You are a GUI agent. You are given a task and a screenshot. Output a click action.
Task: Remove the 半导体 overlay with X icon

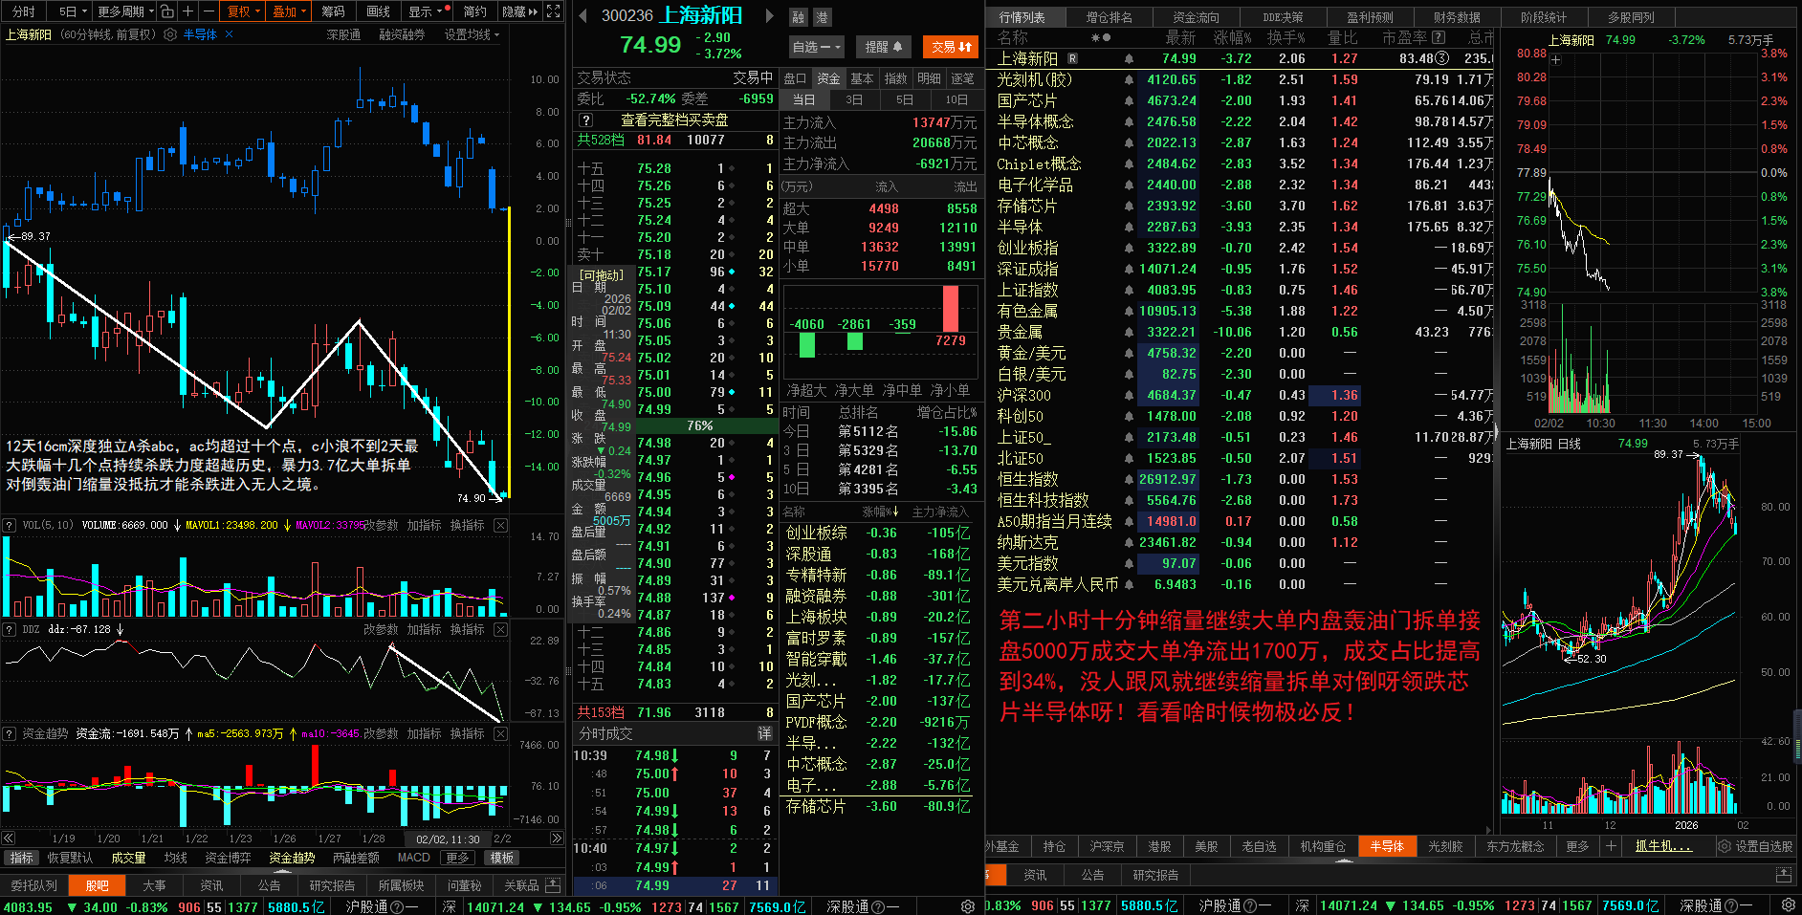pyautogui.click(x=230, y=34)
